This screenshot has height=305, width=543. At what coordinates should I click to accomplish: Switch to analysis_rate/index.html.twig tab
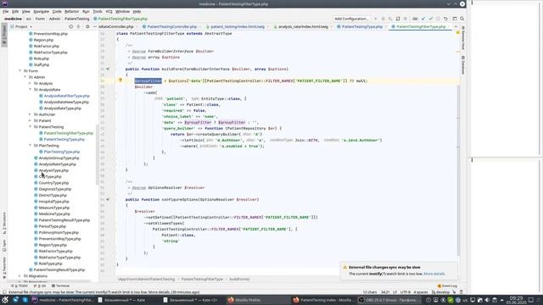tap(301, 26)
